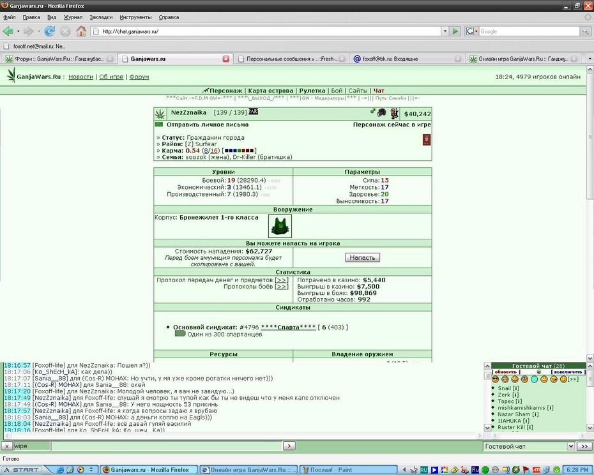Insert the laughing smiley next to sunglasses one
594x475 pixels.
click(505, 379)
